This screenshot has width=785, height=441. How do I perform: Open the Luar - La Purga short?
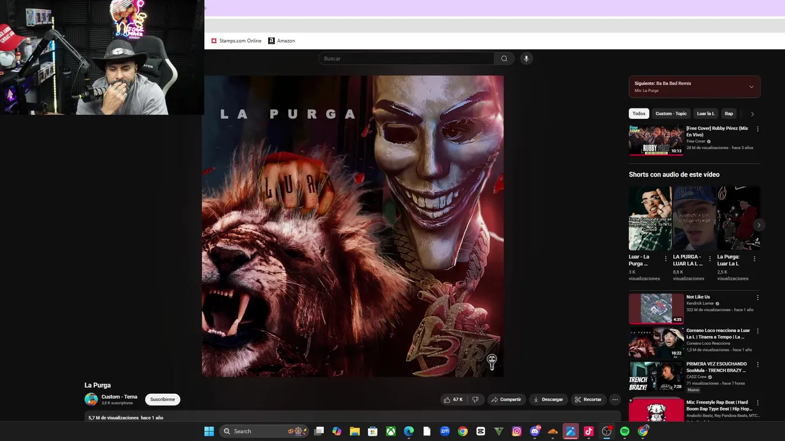(x=649, y=218)
